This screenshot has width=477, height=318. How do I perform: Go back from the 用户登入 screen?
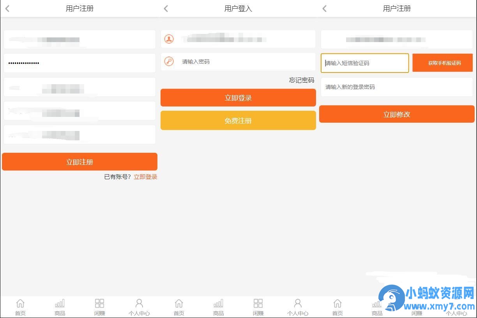pyautogui.click(x=166, y=9)
